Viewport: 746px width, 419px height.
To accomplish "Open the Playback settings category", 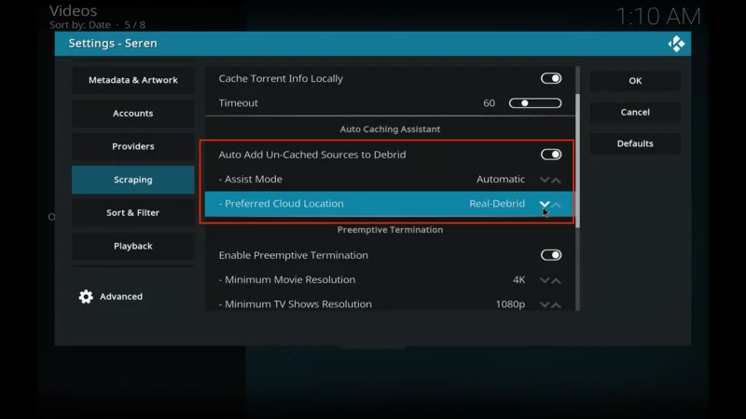I will point(132,246).
